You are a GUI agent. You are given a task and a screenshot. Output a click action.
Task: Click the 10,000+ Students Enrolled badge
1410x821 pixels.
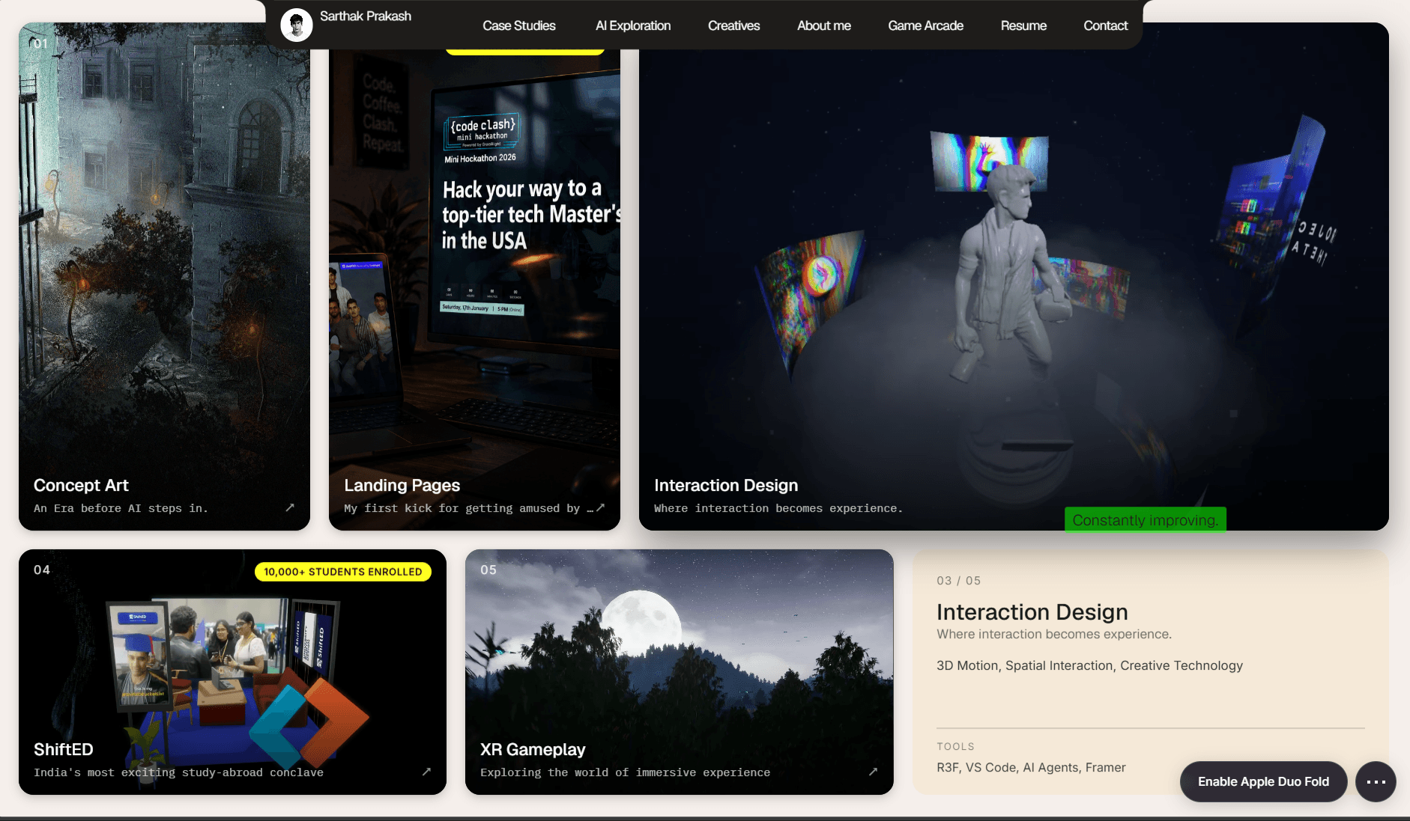[343, 572]
